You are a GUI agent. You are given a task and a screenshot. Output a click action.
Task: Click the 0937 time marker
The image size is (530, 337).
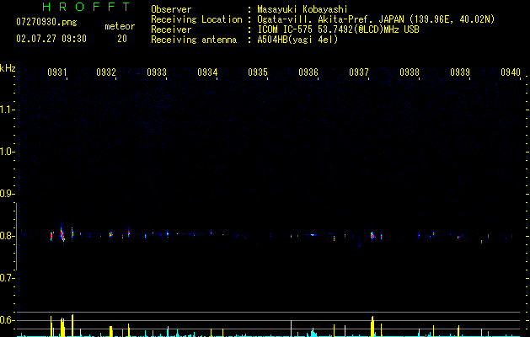pos(359,72)
